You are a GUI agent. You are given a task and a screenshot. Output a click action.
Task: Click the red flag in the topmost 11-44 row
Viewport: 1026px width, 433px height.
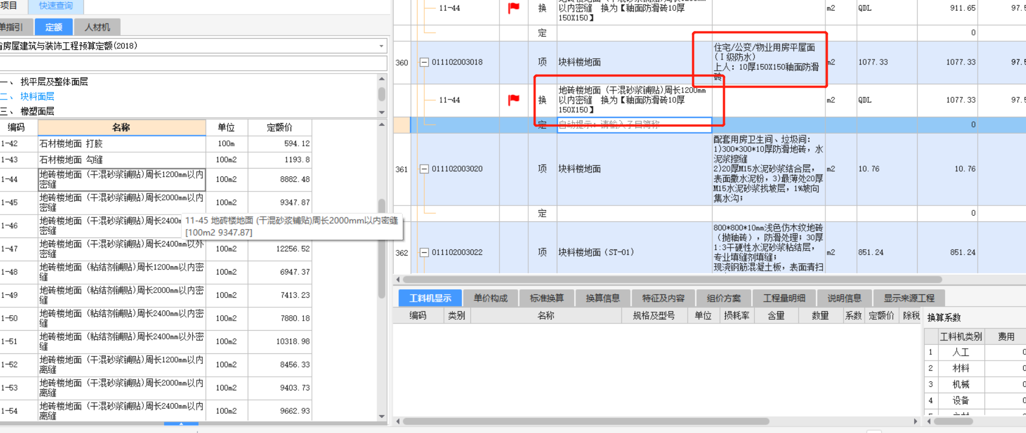pyautogui.click(x=514, y=8)
